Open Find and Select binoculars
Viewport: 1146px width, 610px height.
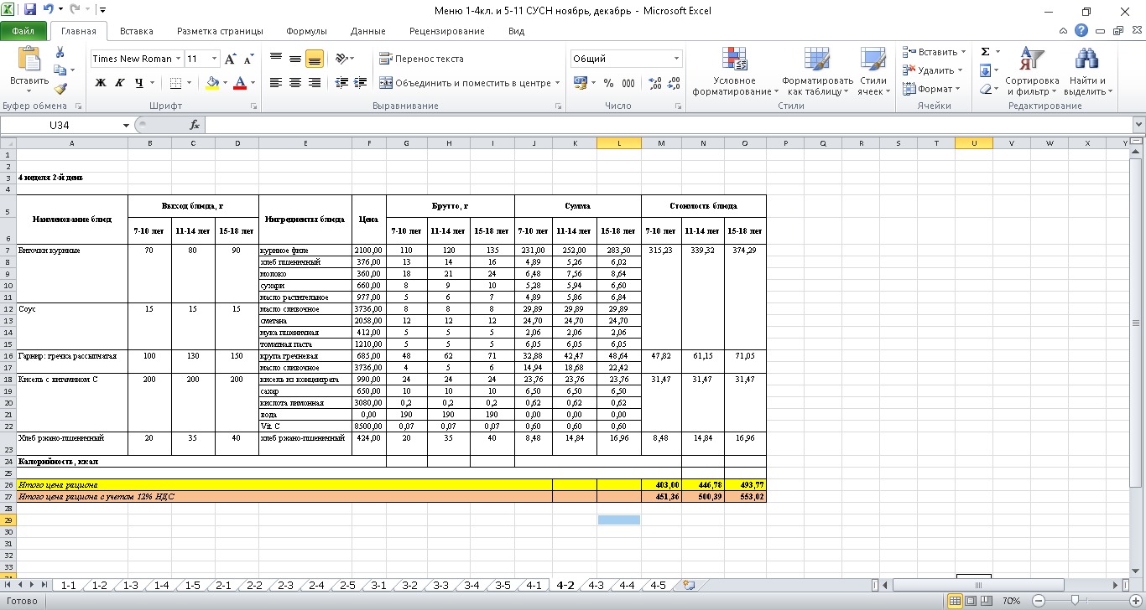pos(1087,72)
